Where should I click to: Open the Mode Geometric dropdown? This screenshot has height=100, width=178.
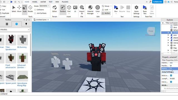pyautogui.click(x=44, y=6)
